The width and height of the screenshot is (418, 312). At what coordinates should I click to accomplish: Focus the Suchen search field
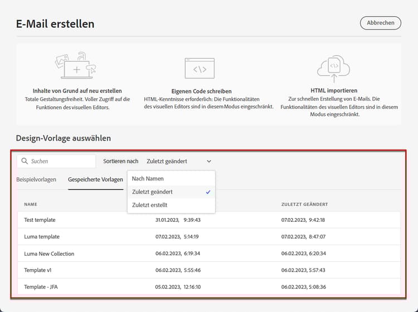pyautogui.click(x=56, y=161)
